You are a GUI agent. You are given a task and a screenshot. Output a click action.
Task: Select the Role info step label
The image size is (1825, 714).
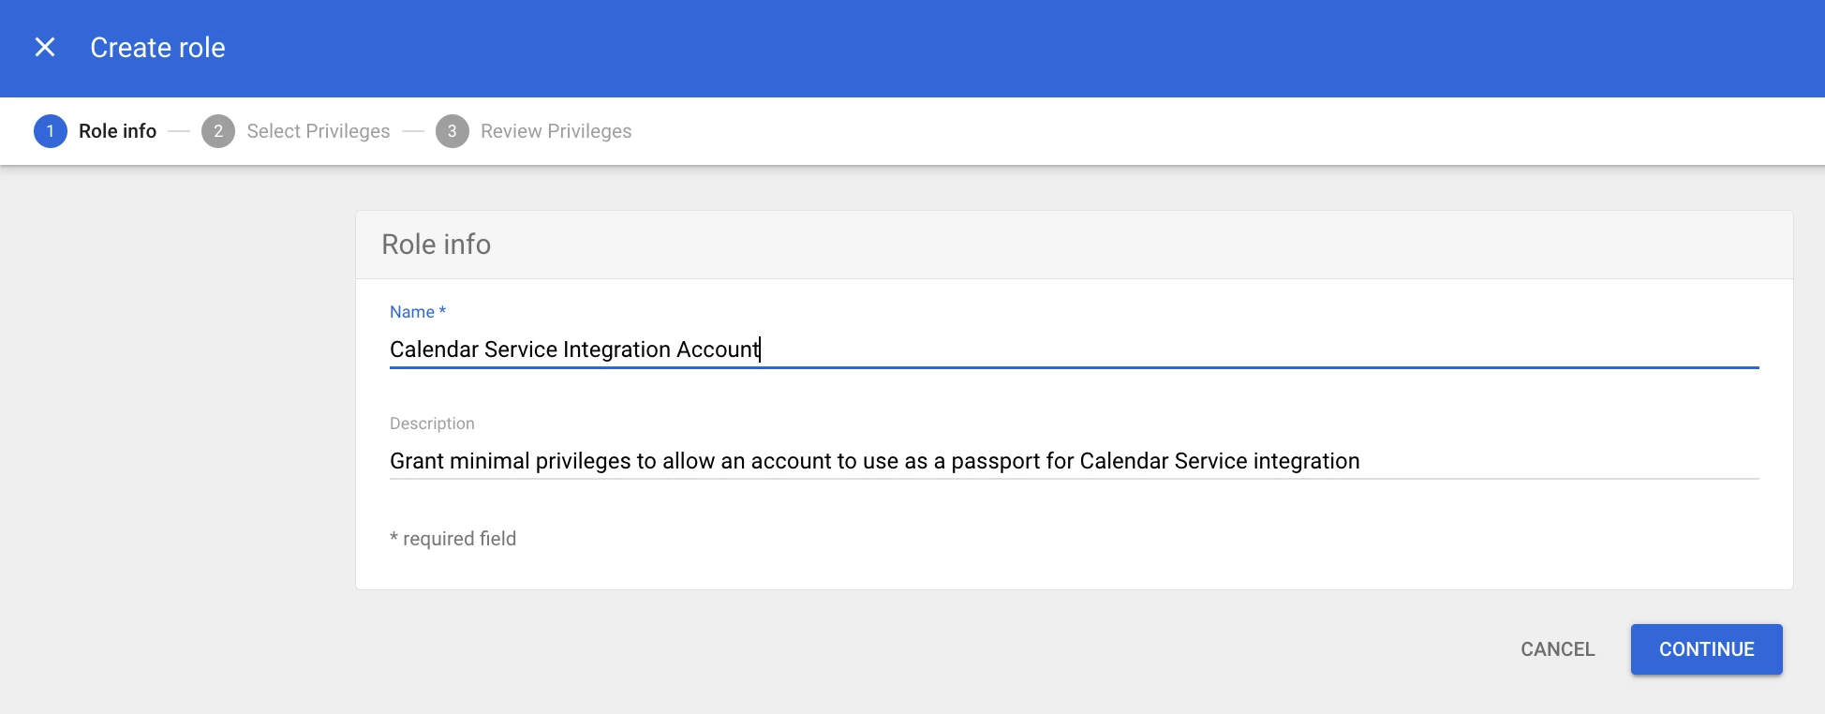[x=117, y=131]
